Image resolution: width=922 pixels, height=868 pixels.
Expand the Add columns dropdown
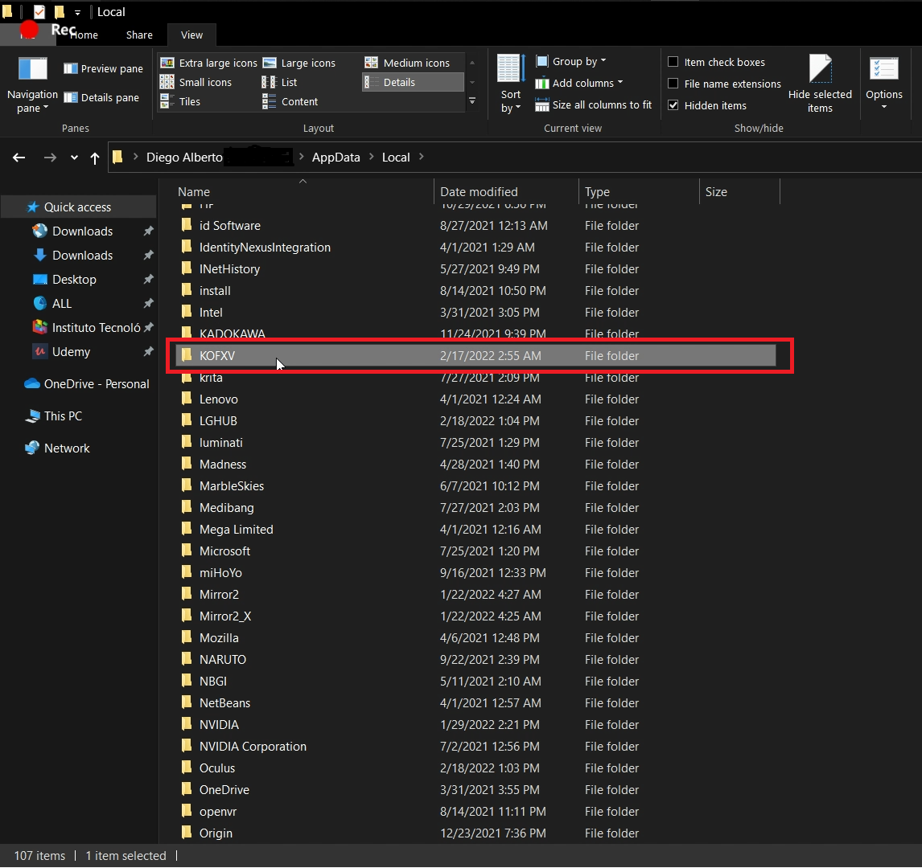coord(579,83)
